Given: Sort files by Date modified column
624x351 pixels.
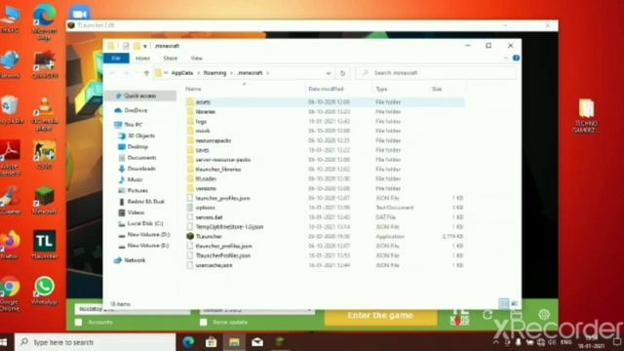Looking at the screenshot, I should [x=326, y=89].
